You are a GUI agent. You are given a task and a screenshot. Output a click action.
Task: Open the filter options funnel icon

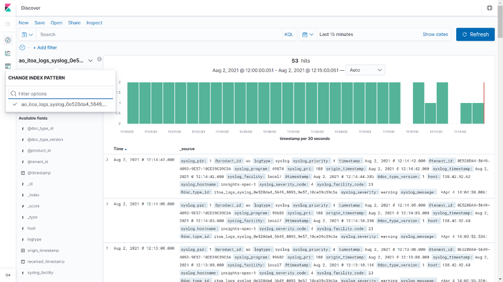point(23,48)
